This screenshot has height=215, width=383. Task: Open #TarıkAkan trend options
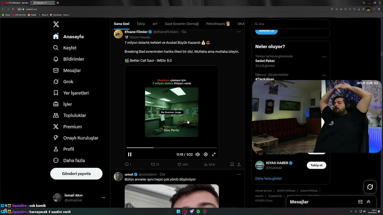[324, 75]
